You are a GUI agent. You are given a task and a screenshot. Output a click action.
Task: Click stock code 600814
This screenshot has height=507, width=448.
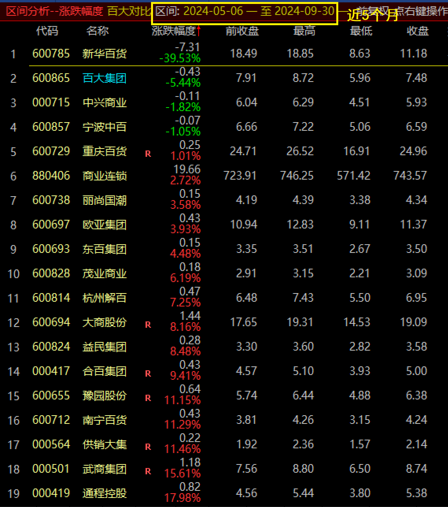51,298
